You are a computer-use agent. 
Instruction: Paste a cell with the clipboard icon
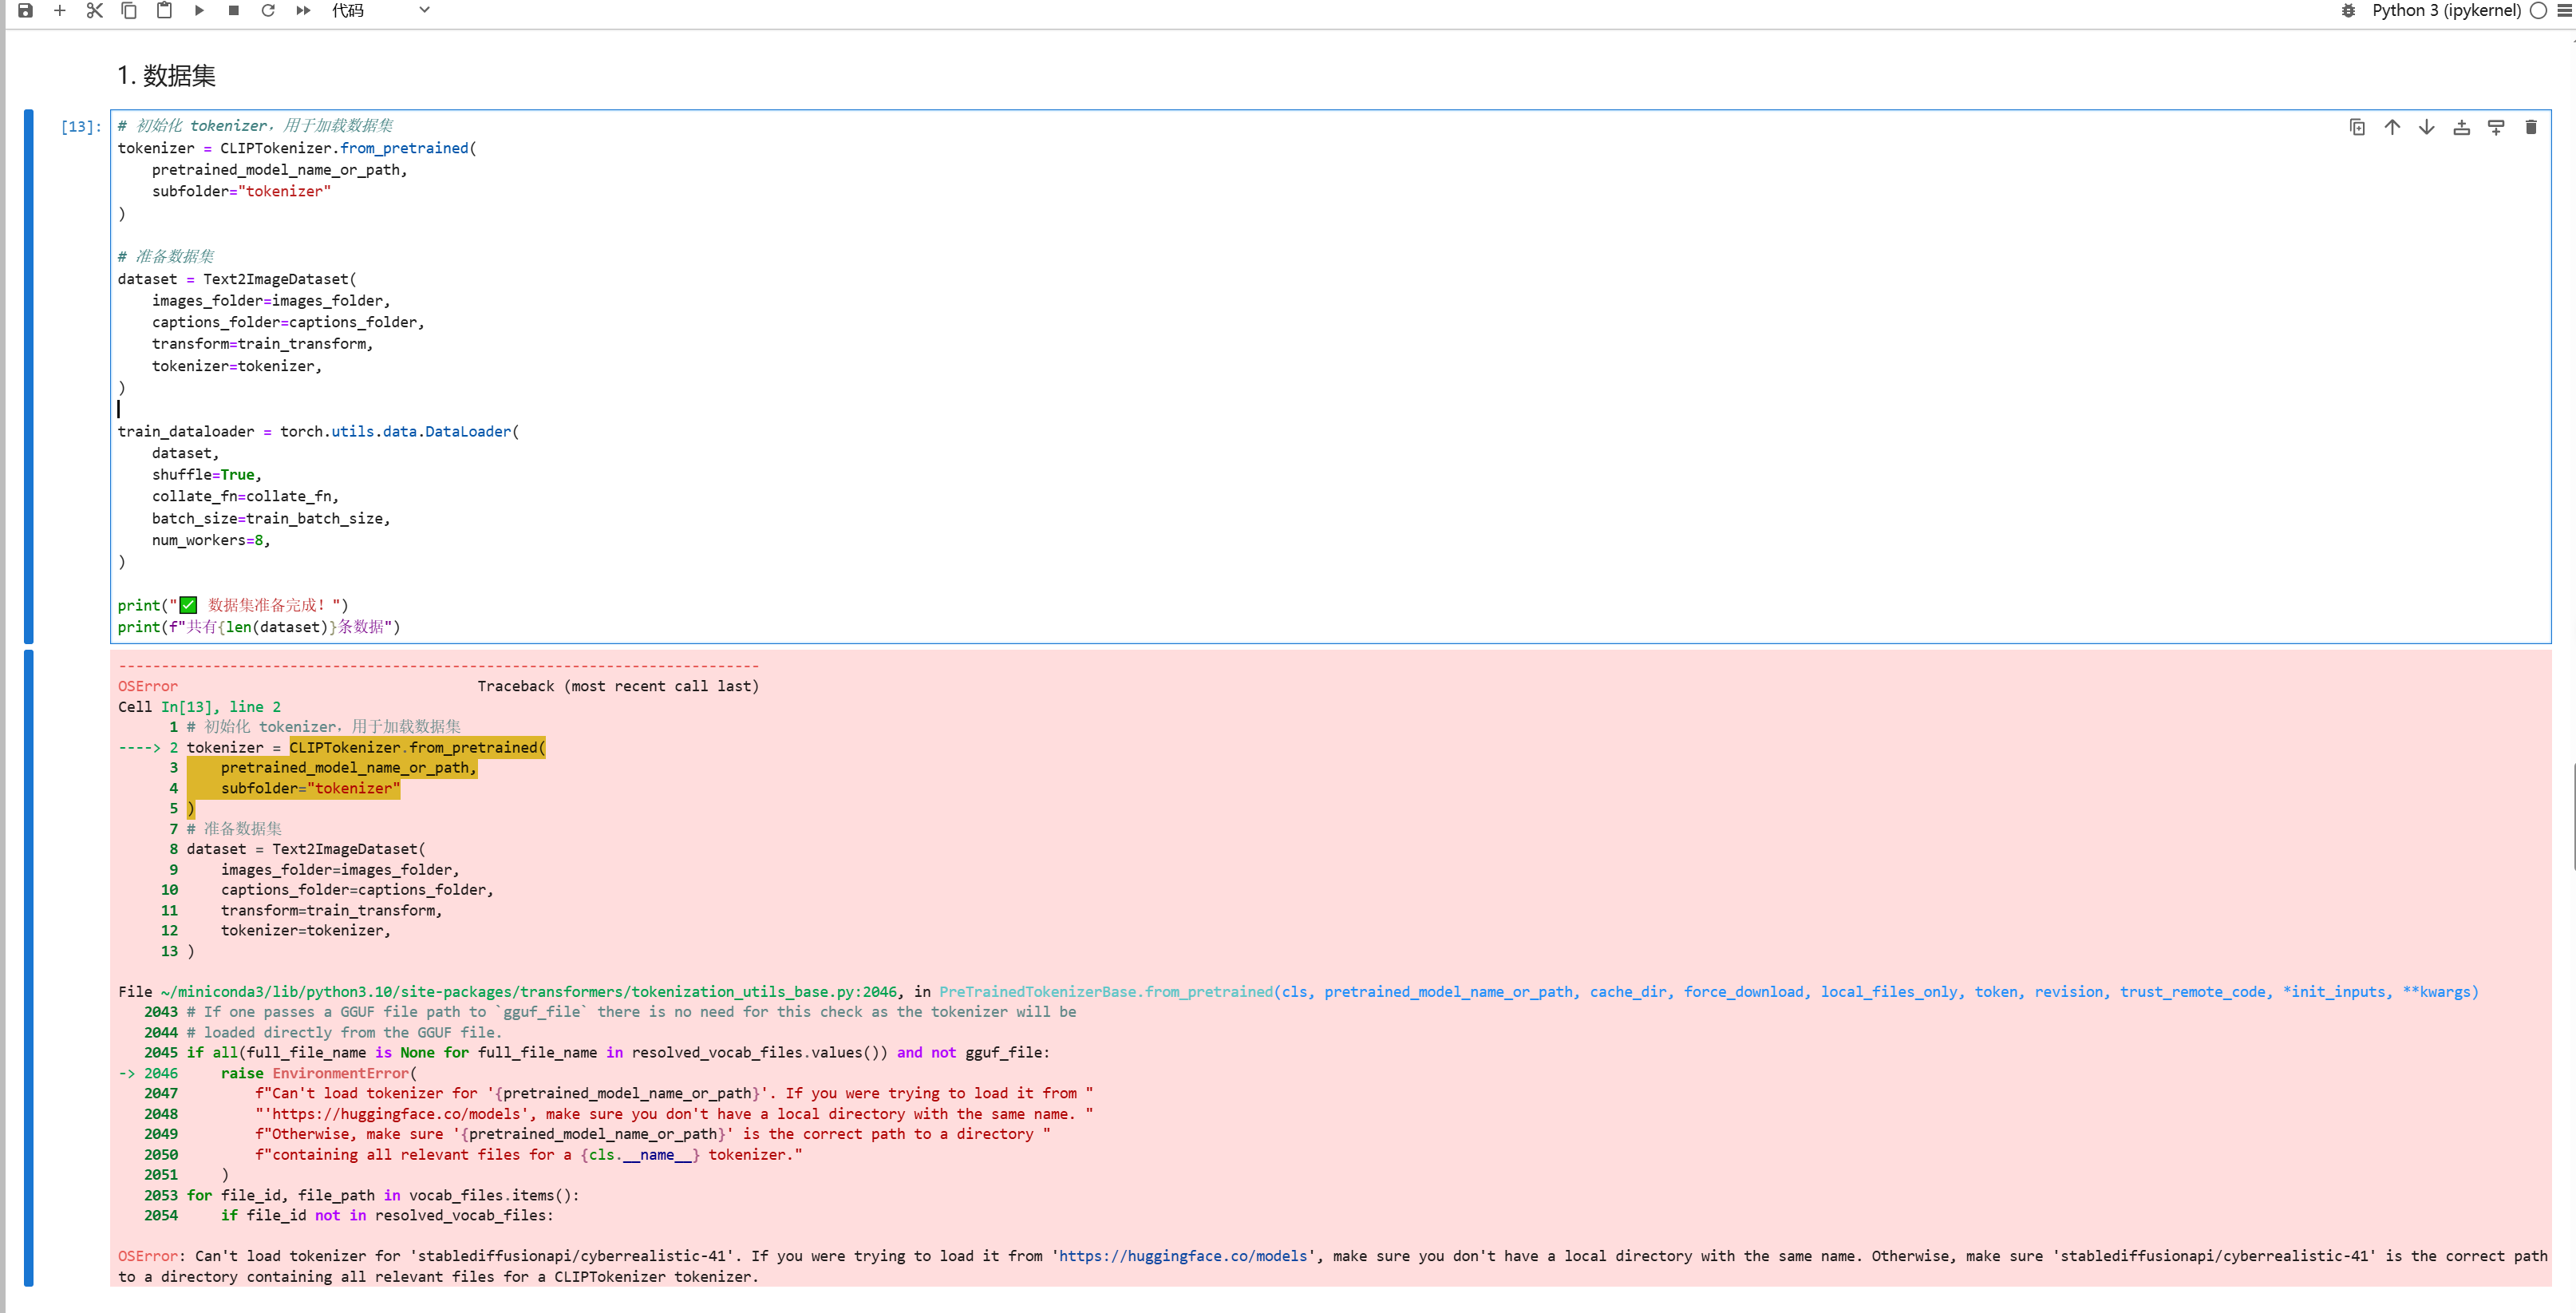[x=164, y=10]
